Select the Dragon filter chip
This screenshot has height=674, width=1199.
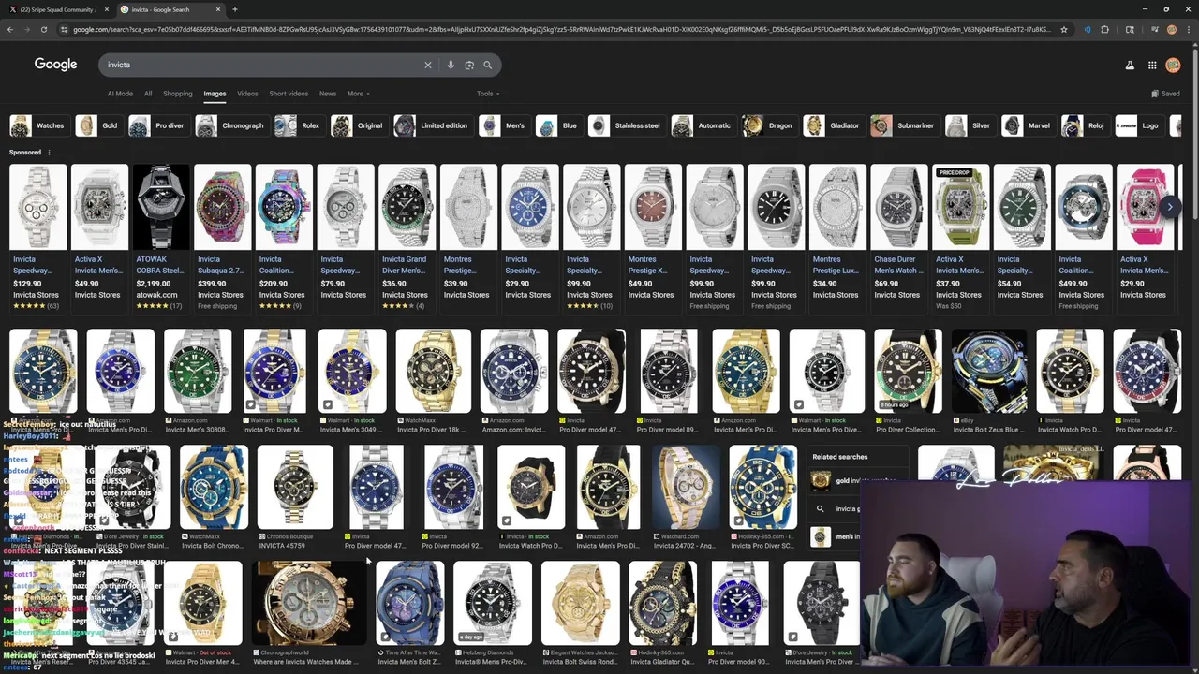[x=768, y=125]
